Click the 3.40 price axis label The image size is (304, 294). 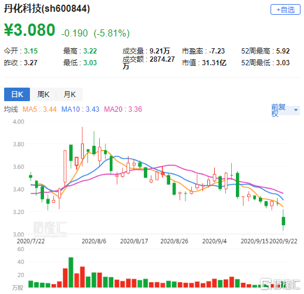[x=18, y=189]
